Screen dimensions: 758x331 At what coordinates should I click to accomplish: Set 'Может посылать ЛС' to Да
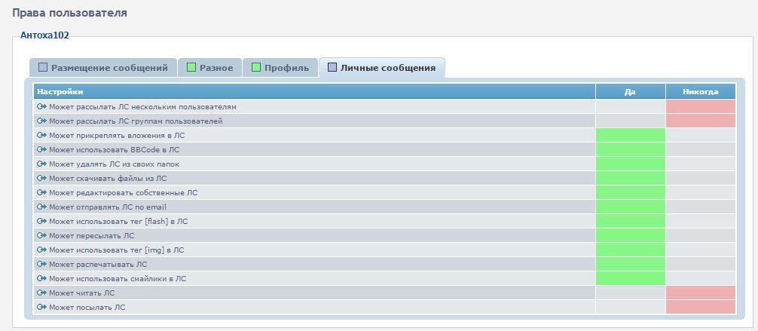click(x=630, y=307)
